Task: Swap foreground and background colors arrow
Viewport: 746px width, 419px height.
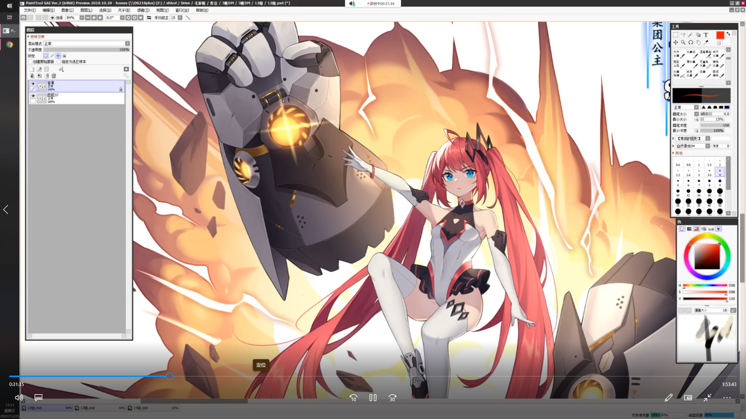Action: coord(728,34)
